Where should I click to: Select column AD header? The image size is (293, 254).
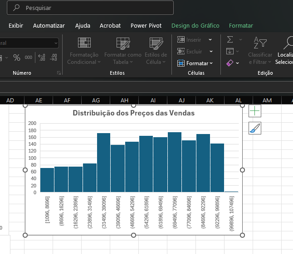[x=10, y=101]
